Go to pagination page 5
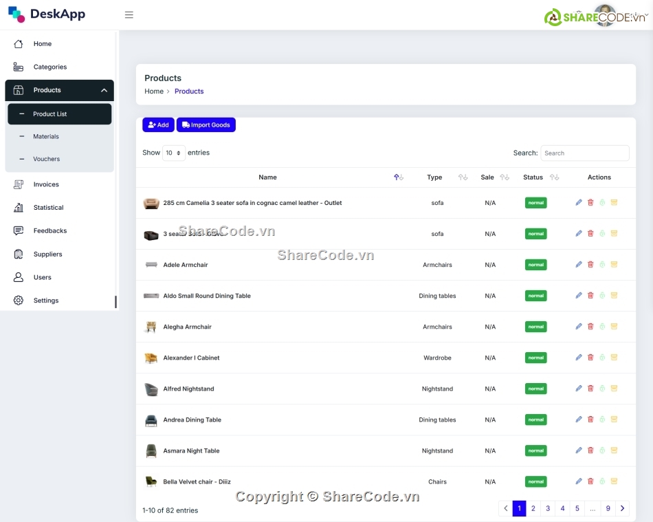Viewport: 653px width, 522px height. pos(577,508)
